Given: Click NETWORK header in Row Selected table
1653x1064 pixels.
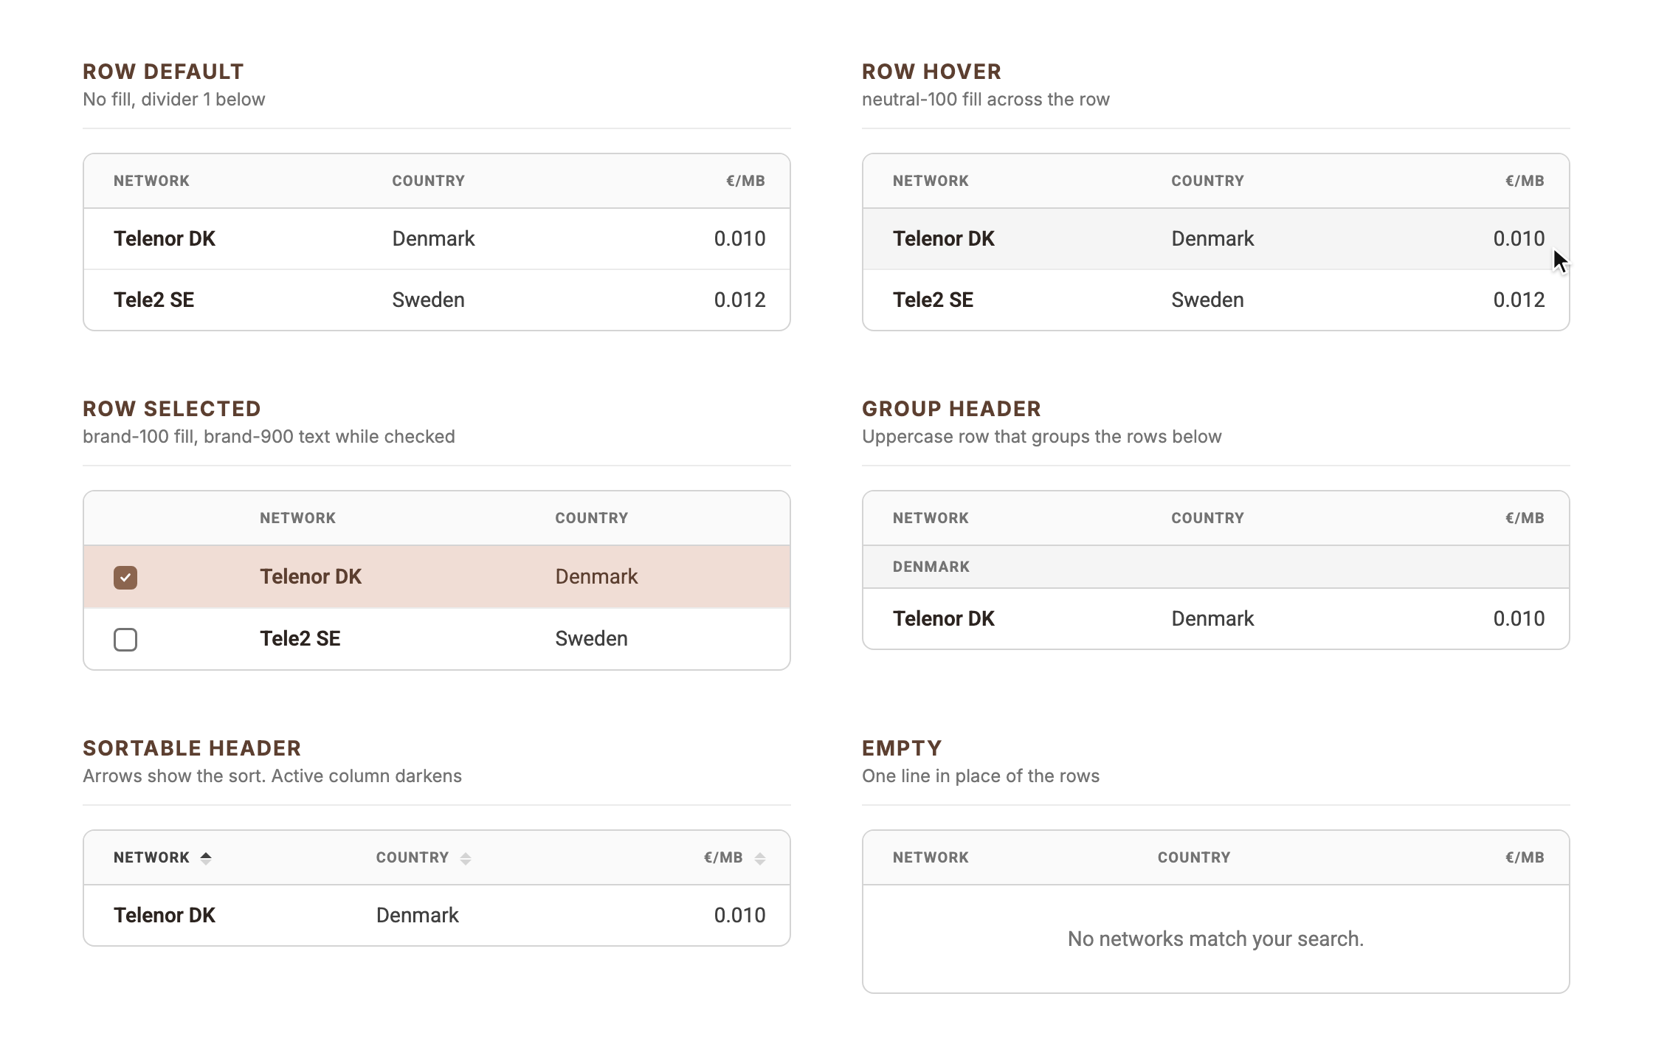Looking at the screenshot, I should click(297, 518).
